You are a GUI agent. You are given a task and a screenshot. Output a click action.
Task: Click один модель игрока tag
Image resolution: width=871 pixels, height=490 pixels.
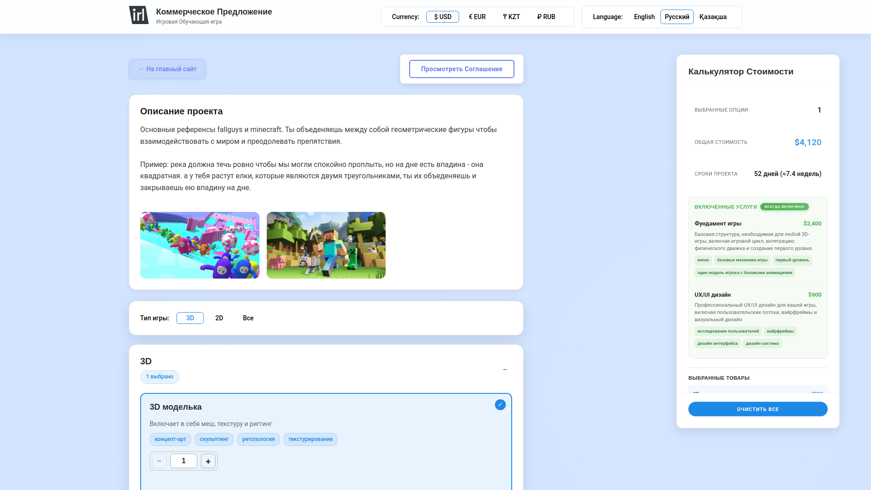745,273
